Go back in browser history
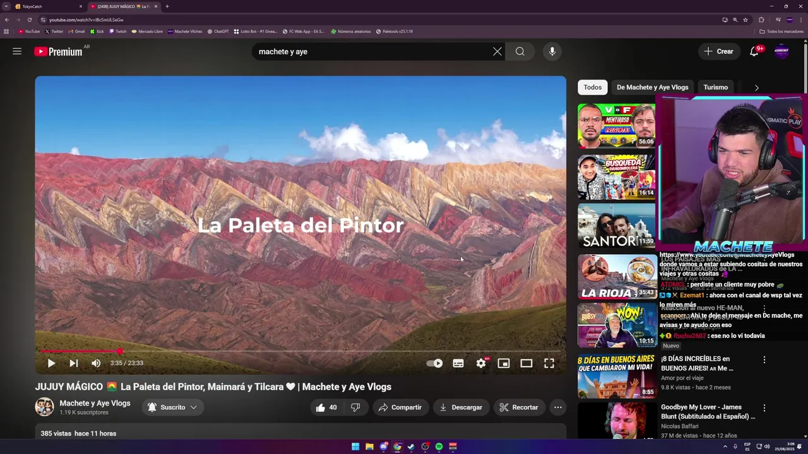 click(7, 20)
